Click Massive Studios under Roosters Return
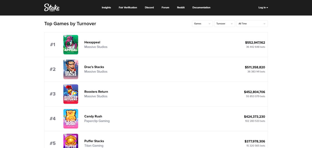 tap(96, 96)
